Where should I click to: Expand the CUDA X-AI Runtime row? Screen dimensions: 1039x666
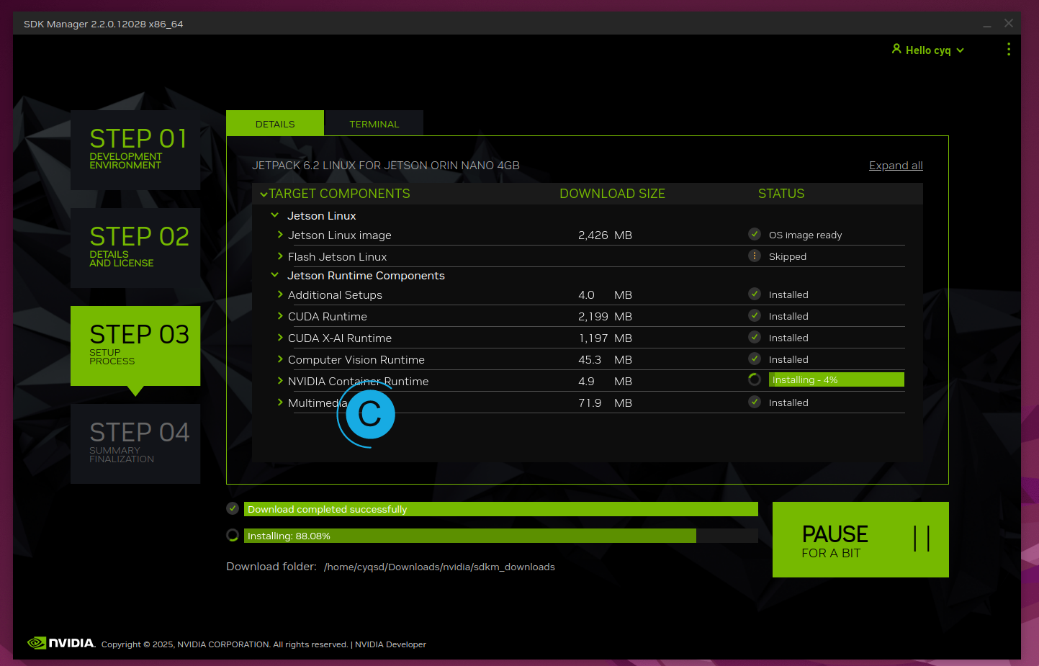point(280,337)
